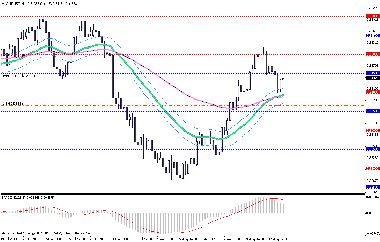Image resolution: width=380 pixels, height=242 pixels.
Task: Click the red 0.93000 price level tag
Action: click(x=372, y=16)
